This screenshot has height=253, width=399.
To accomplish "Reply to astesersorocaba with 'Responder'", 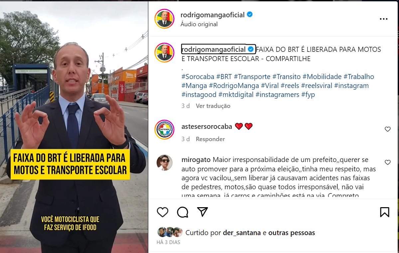I will [210, 139].
